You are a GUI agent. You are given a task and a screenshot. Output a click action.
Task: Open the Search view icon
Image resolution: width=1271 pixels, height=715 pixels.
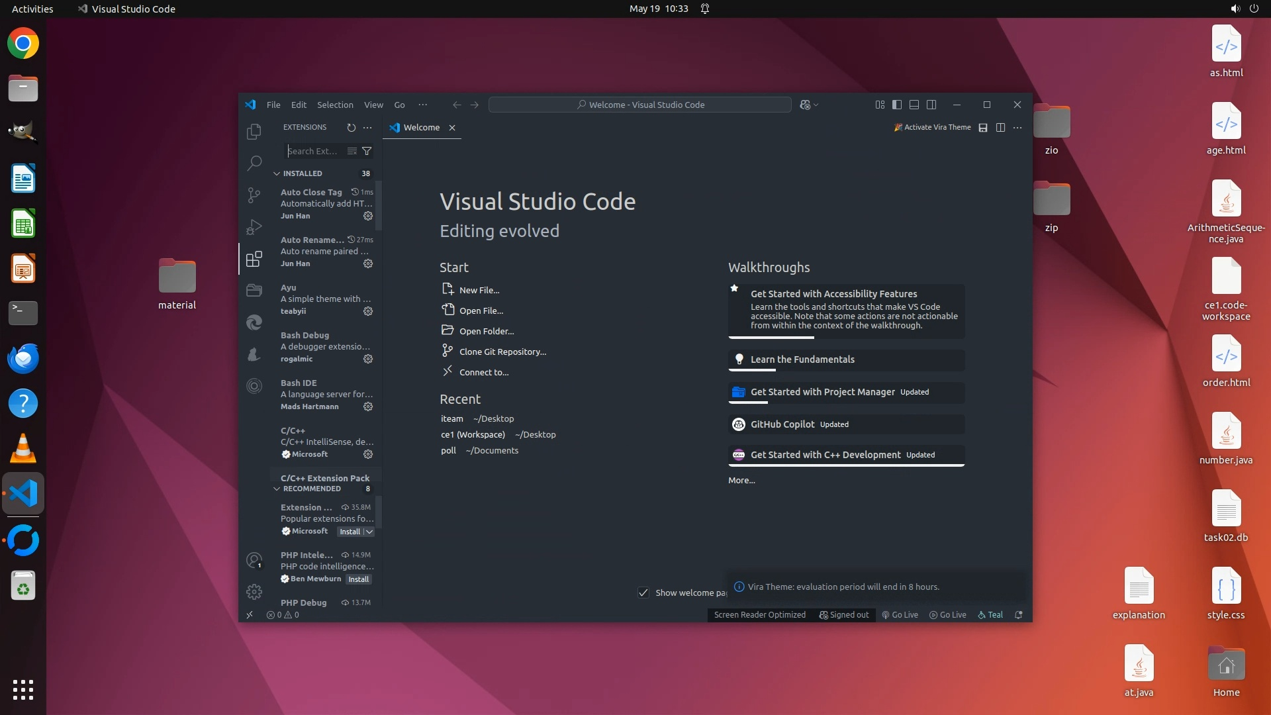(x=254, y=163)
